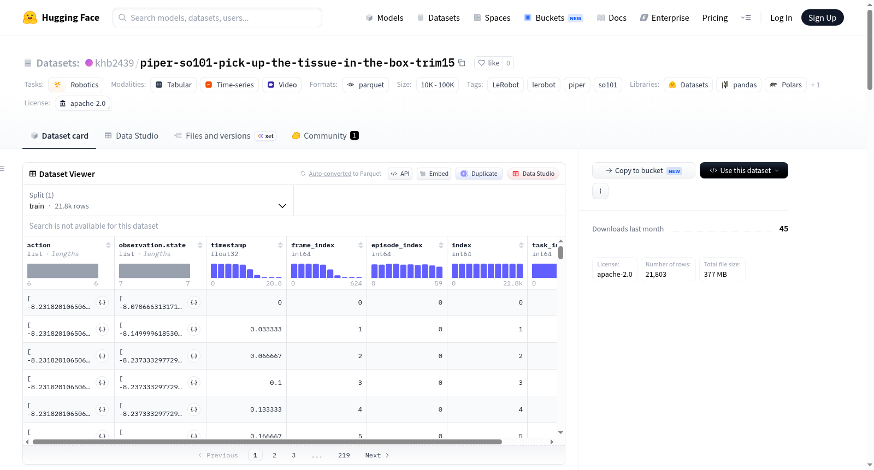Select the Time-series modality tag
Image resolution: width=874 pixels, height=470 pixels.
(229, 85)
